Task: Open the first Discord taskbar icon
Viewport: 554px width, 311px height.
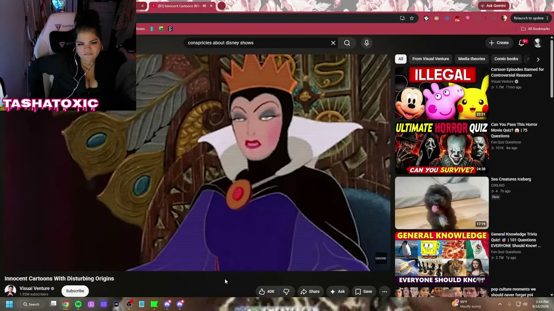Action: [x=167, y=304]
